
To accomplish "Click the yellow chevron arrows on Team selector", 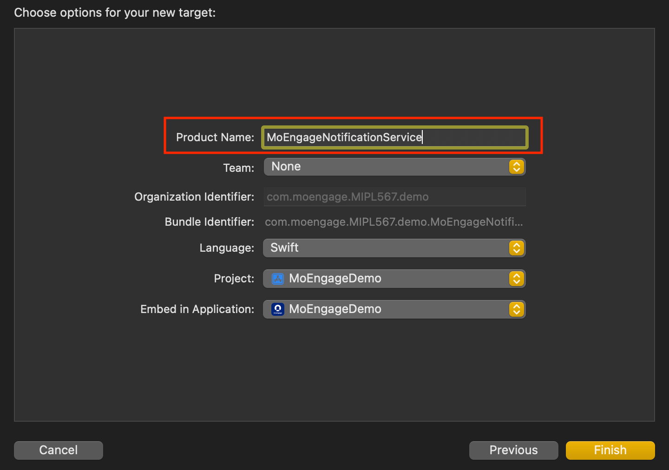I will (x=516, y=167).
